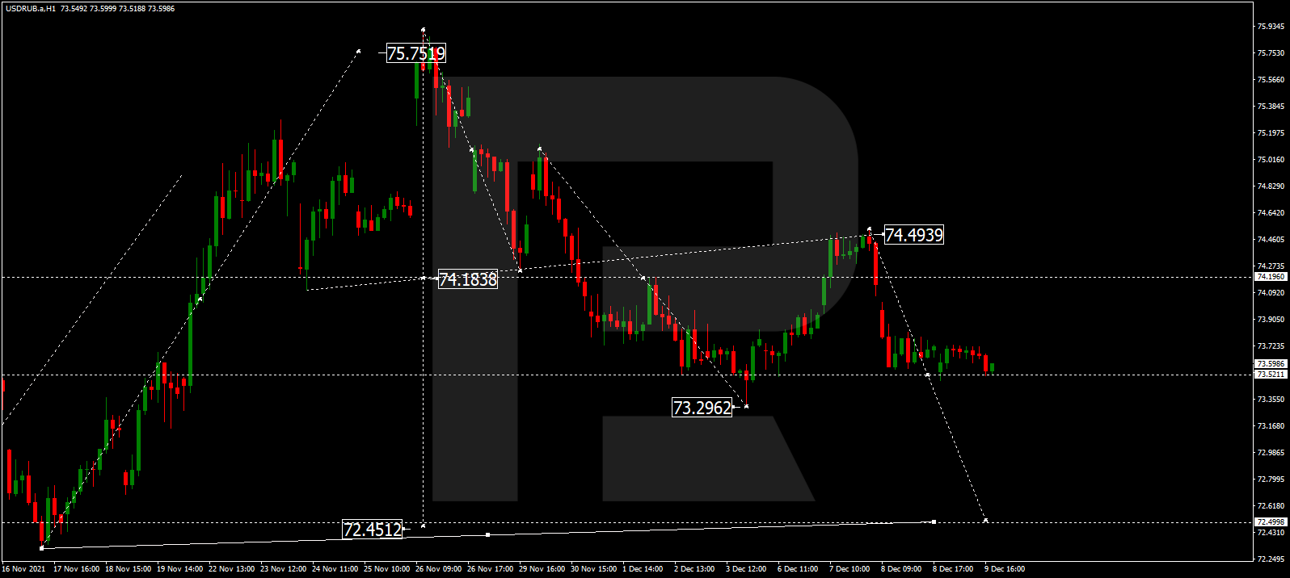Click the 75.9345 value on price scale
The image size is (1290, 578).
click(1270, 27)
